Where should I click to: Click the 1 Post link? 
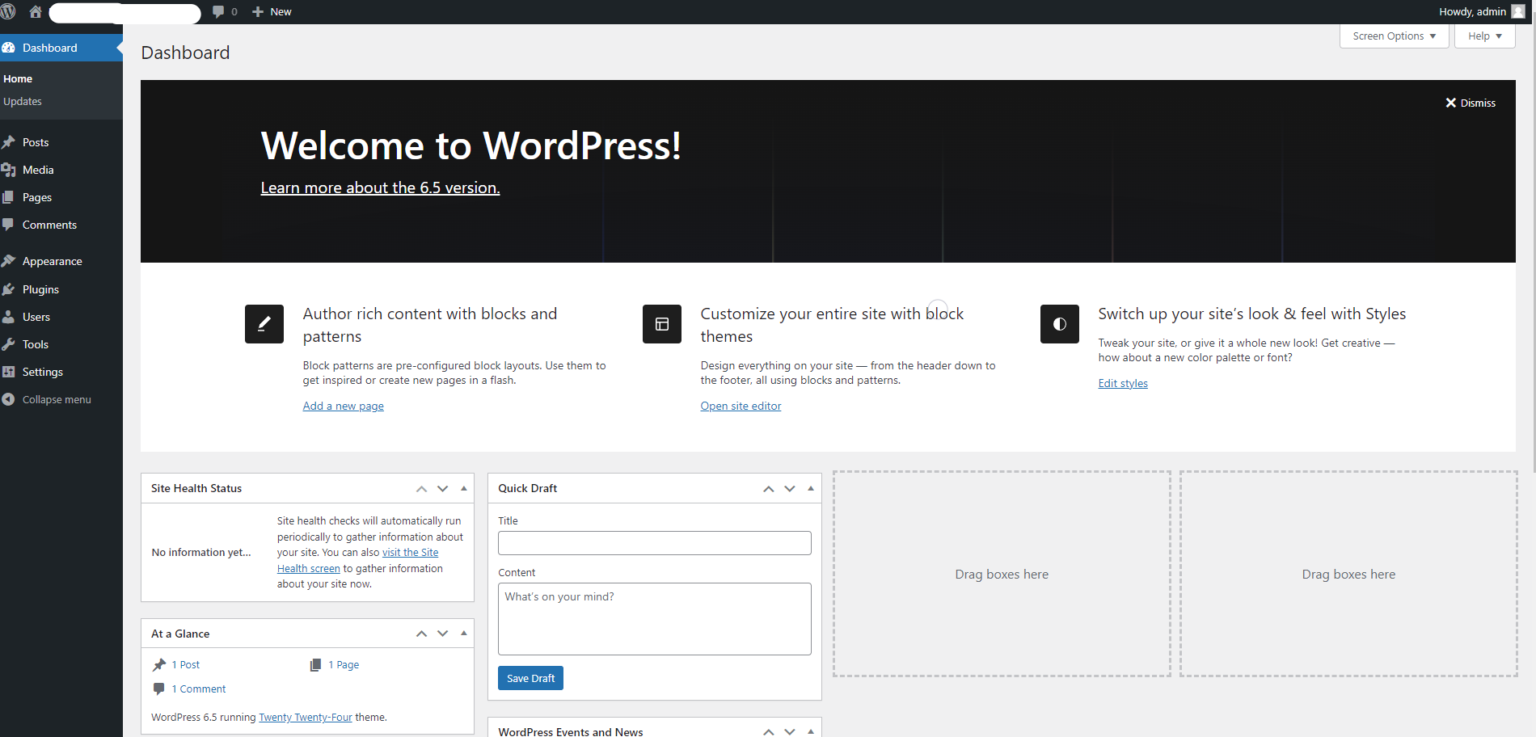(186, 665)
